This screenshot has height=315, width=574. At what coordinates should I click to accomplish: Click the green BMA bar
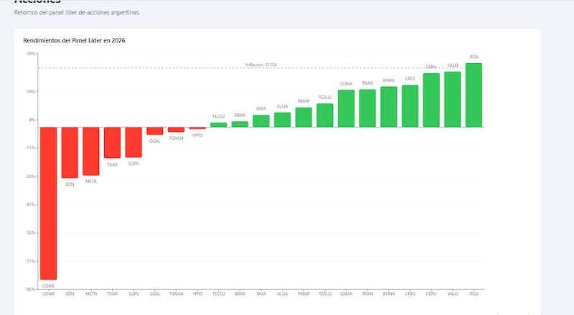[261, 121]
